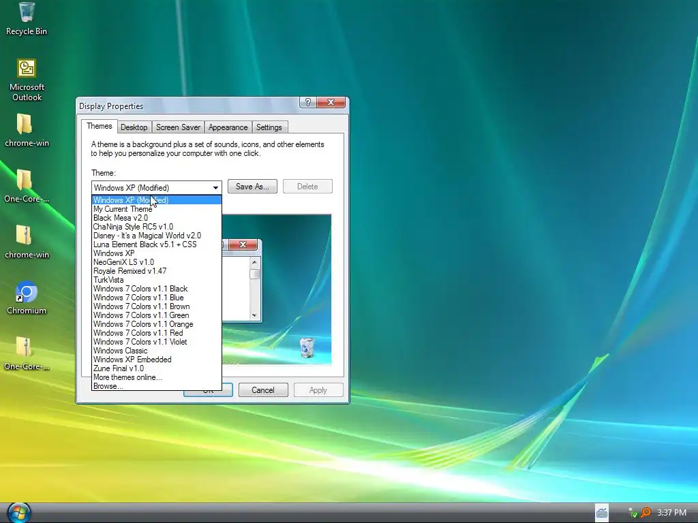The height and width of the screenshot is (523, 698).
Task: Switch to the Themes tab
Action: click(x=100, y=126)
